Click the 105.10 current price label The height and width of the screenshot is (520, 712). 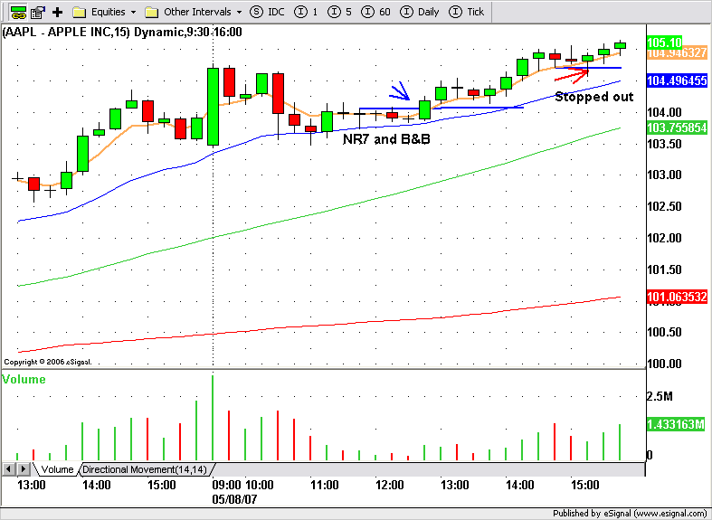(x=664, y=43)
